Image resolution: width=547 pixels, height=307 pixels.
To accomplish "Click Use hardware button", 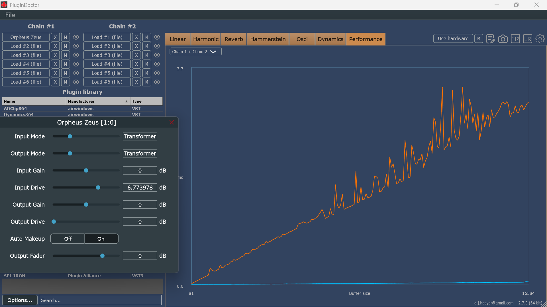I will click(x=453, y=38).
